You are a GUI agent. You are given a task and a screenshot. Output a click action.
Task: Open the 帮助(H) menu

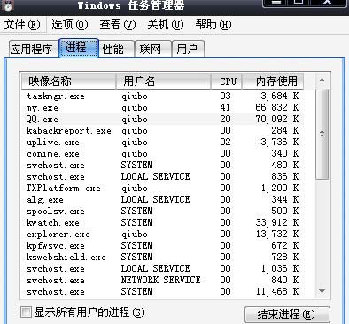tap(213, 25)
